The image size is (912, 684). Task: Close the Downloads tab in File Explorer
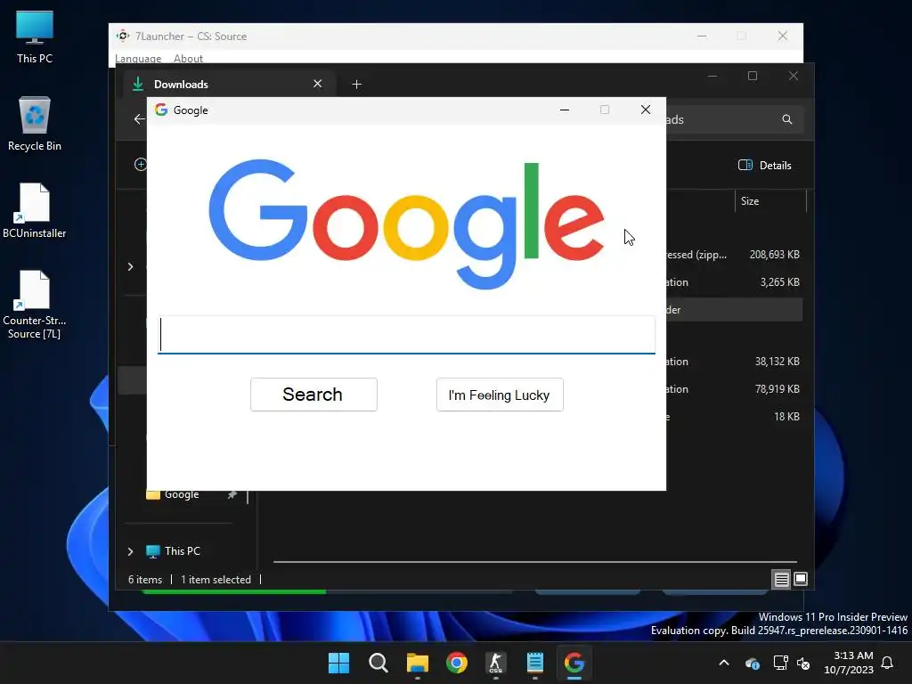pyautogui.click(x=318, y=84)
